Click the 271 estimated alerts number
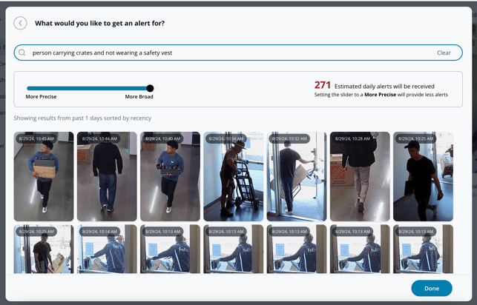The image size is (477, 305). tap(322, 86)
